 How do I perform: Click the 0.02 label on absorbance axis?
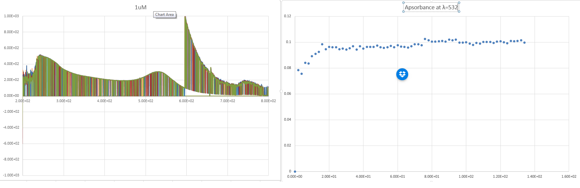coord(288,145)
